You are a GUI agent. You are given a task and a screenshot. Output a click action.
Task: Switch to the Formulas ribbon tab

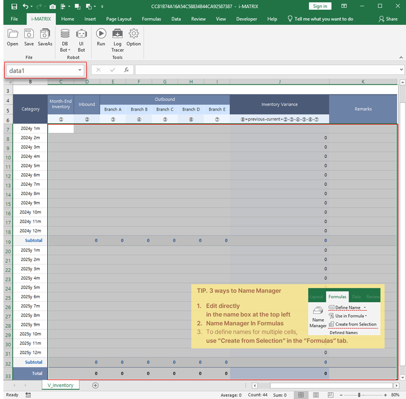click(x=151, y=18)
